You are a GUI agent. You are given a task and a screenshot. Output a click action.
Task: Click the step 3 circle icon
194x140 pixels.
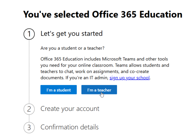coord(29,127)
